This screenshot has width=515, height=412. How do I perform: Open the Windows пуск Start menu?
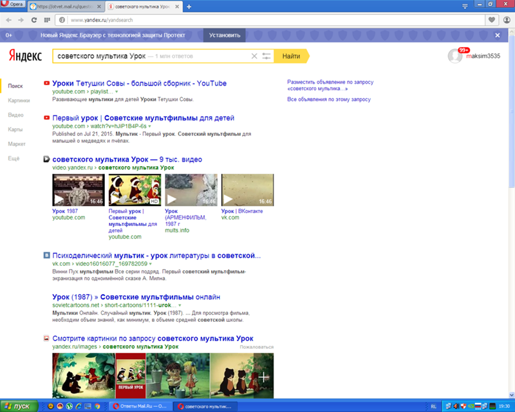(19, 406)
